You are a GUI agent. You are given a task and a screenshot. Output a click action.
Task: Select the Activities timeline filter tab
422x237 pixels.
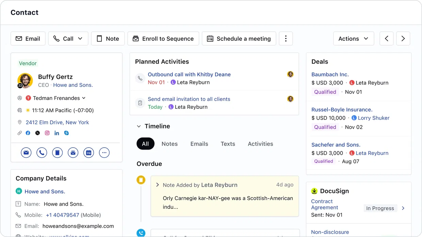click(260, 144)
